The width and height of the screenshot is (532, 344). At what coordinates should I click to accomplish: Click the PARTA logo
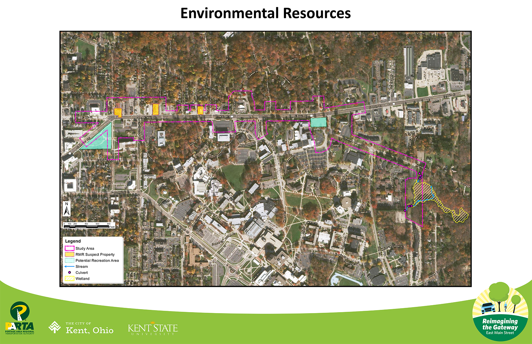point(20,318)
